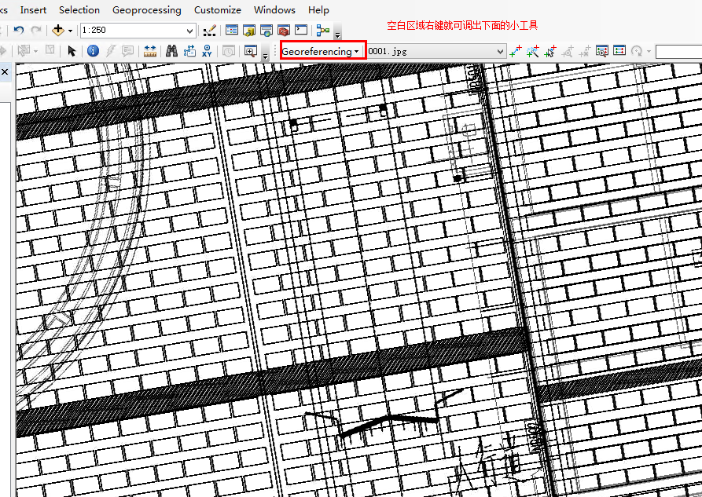Open the Link Table for georeferencing

(619, 50)
